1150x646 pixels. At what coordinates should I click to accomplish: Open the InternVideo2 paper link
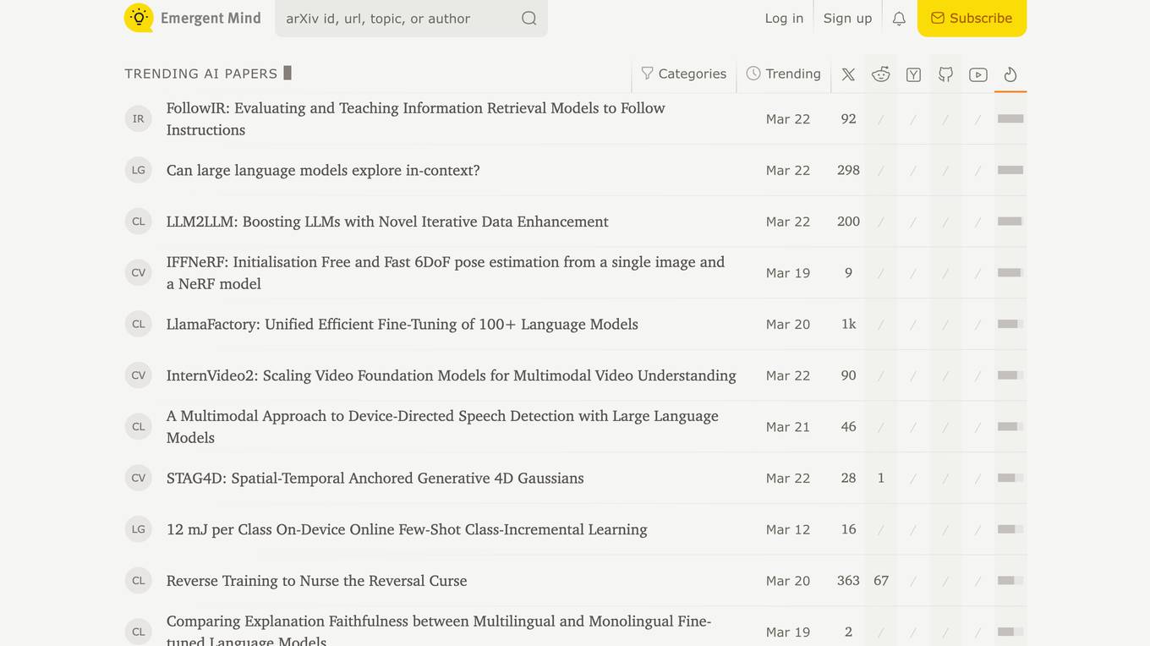coord(452,375)
